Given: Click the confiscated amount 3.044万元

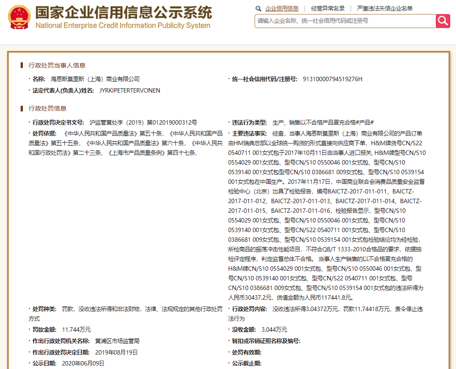Looking at the screenshot, I should pyautogui.click(x=274, y=330).
